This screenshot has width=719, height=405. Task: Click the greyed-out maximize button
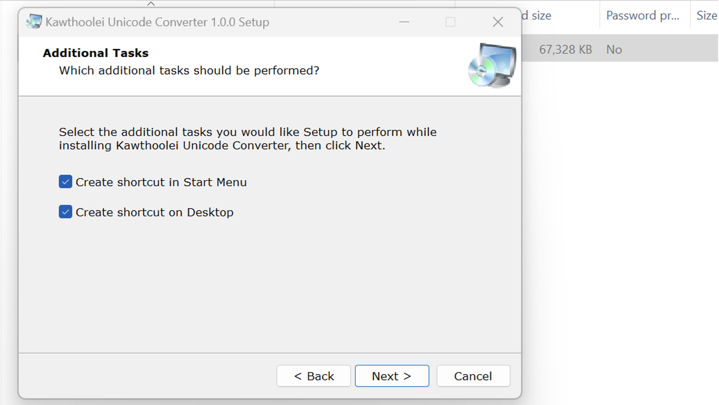pyautogui.click(x=450, y=22)
